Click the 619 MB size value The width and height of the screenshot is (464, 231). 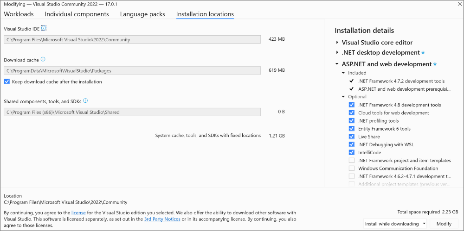(x=277, y=70)
